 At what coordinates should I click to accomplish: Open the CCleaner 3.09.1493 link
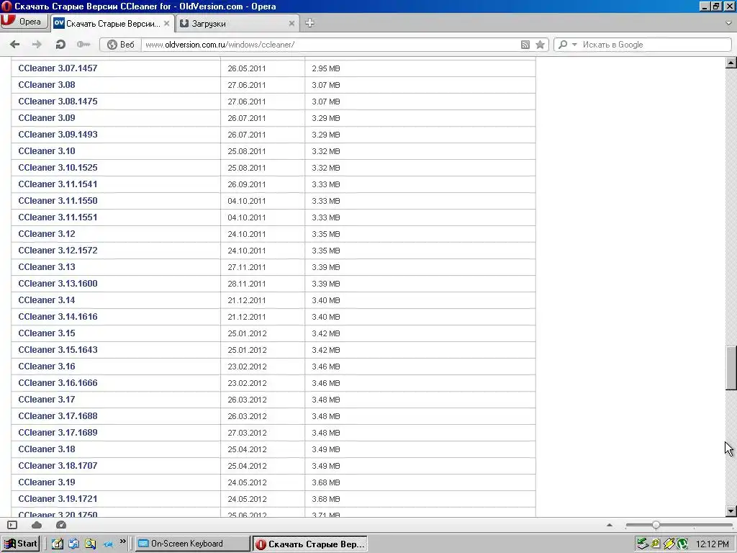click(58, 135)
